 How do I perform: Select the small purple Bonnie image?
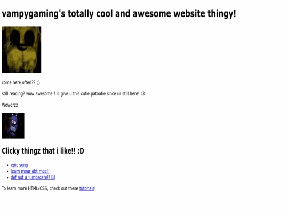point(13,126)
